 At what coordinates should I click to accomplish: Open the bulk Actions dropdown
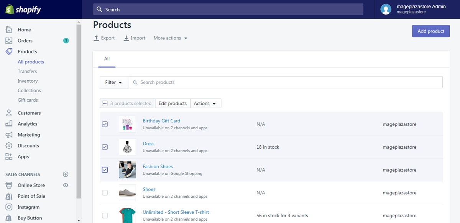(x=205, y=103)
